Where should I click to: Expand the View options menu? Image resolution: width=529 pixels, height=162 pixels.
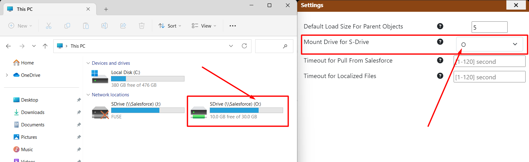(x=204, y=26)
